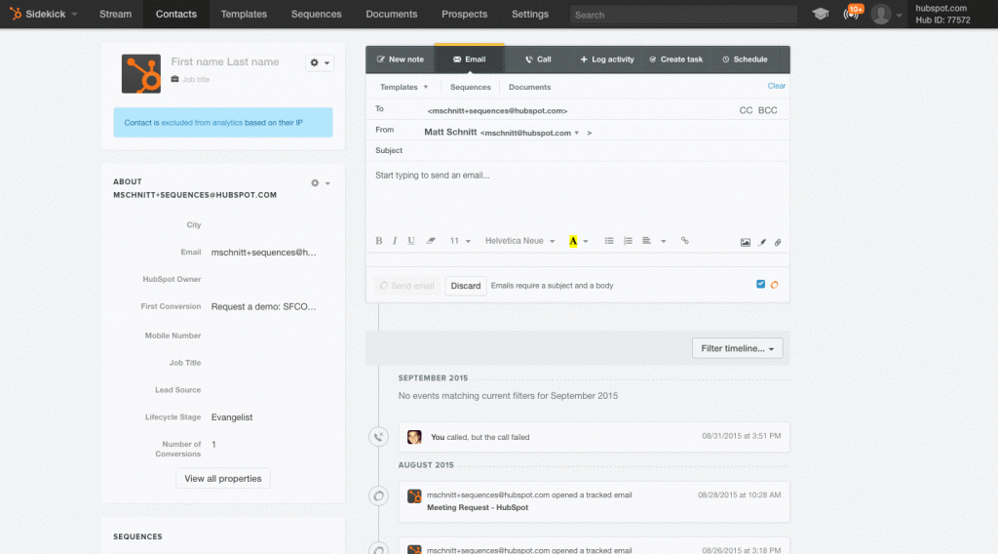Open the Settings nav item
This screenshot has width=998, height=554.
pos(530,14)
